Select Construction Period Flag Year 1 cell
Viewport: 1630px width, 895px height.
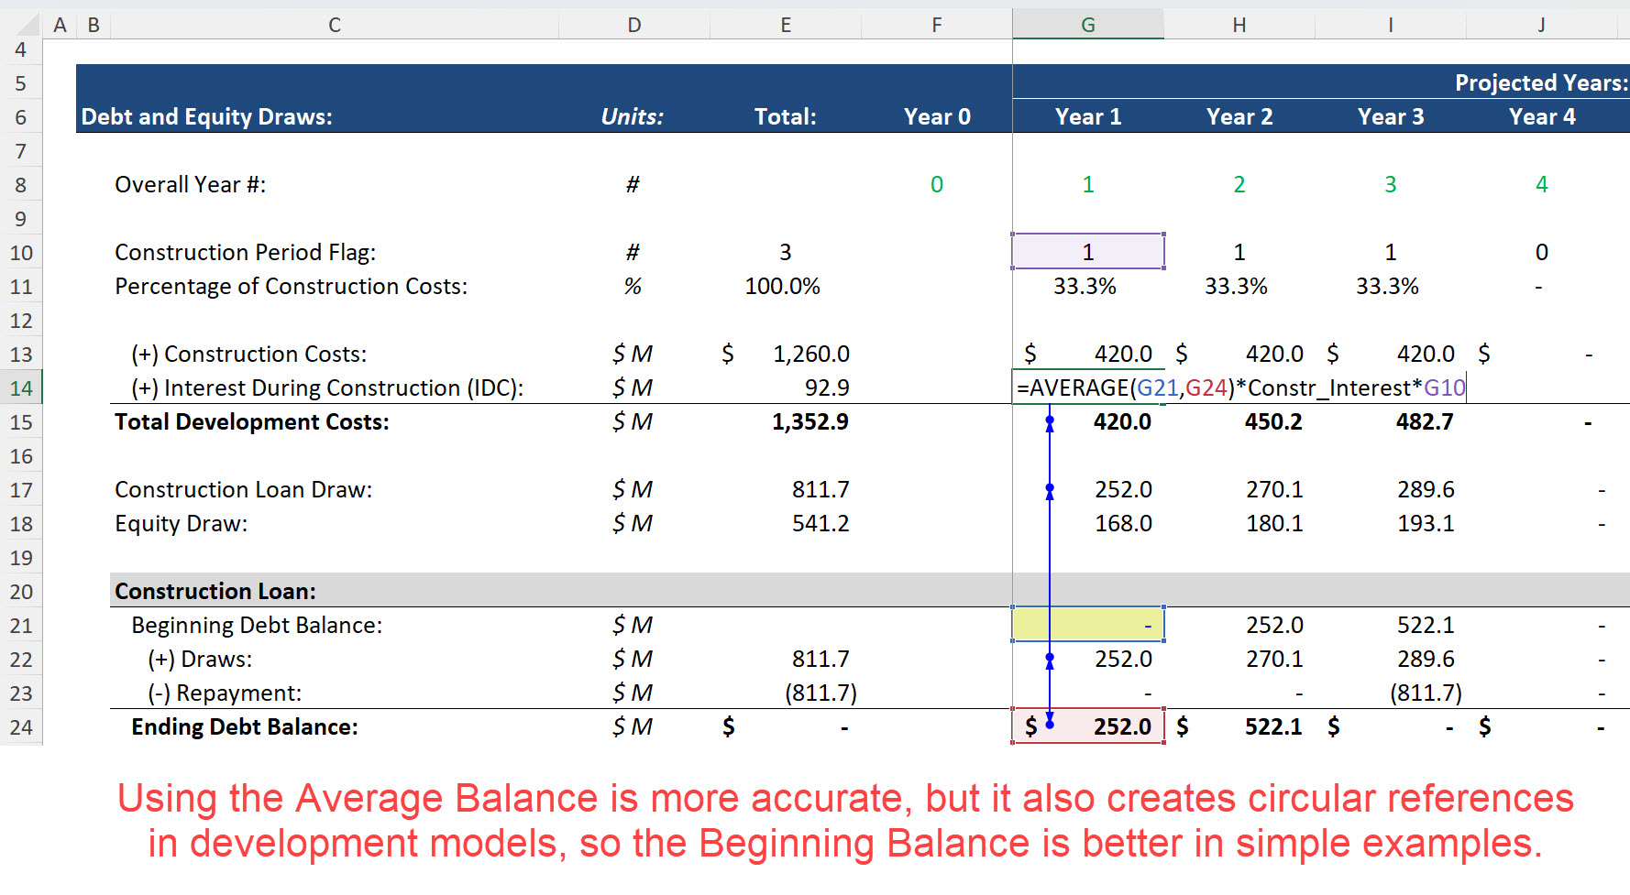click(x=1088, y=252)
